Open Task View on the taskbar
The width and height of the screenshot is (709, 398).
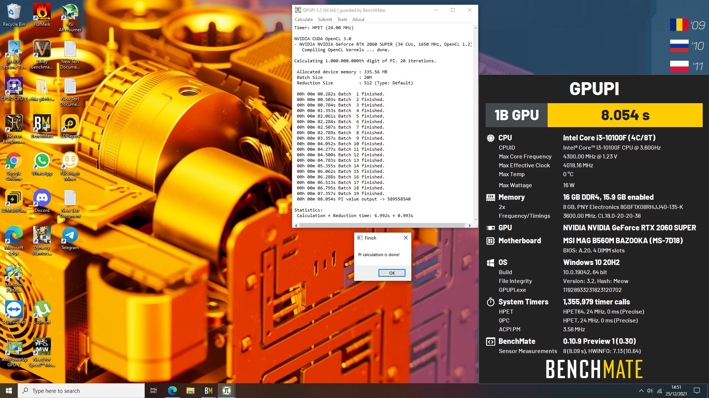pyautogui.click(x=154, y=391)
